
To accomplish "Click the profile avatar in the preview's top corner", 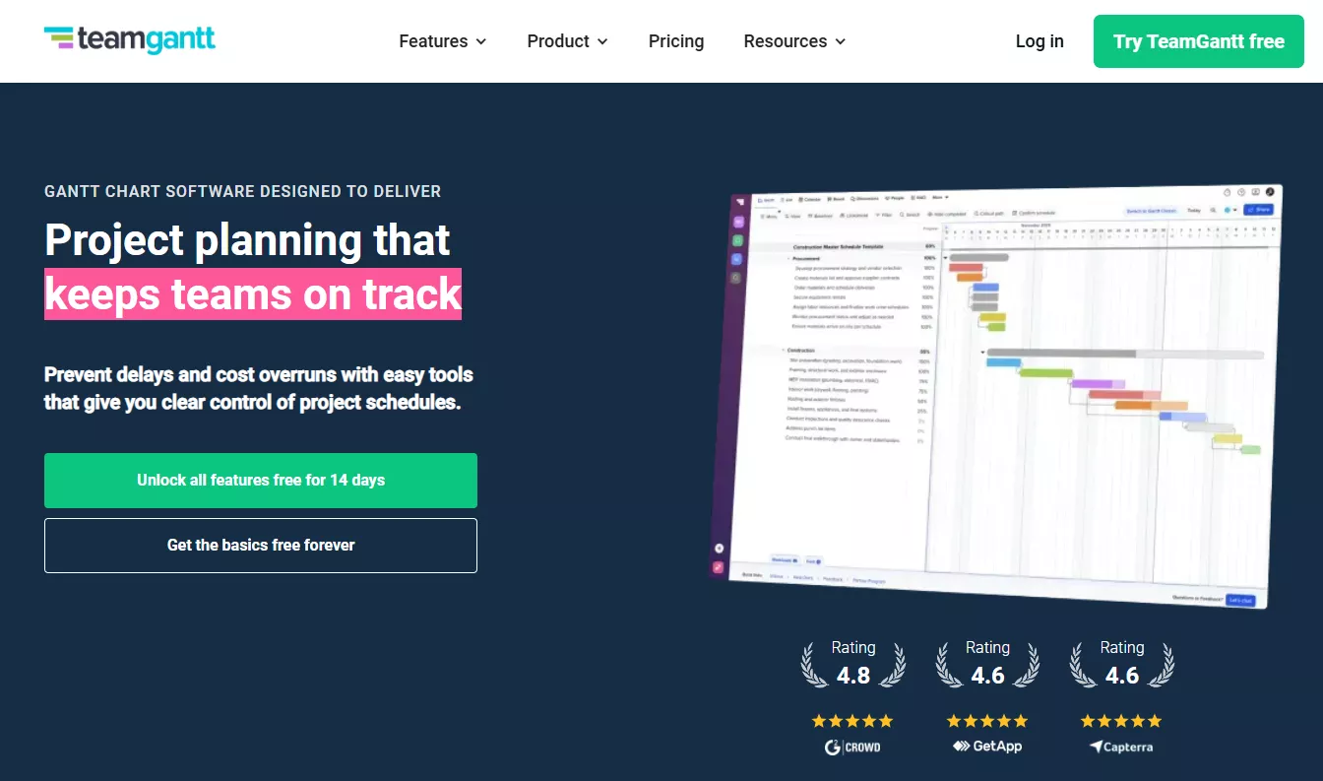I will (x=1270, y=192).
